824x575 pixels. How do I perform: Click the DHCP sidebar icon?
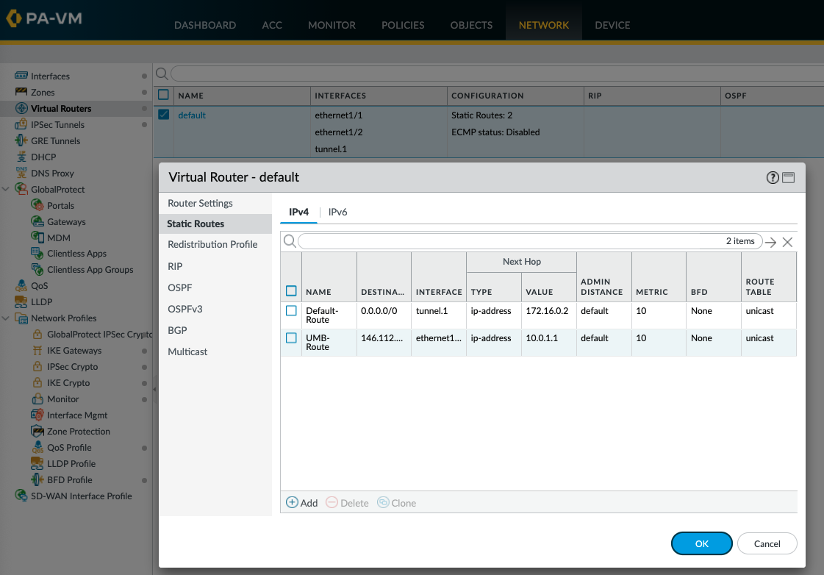[x=21, y=157]
